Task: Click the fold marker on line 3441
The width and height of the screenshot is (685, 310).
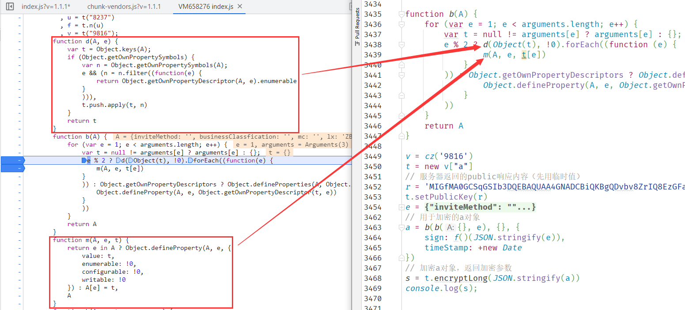Action: coord(401,75)
